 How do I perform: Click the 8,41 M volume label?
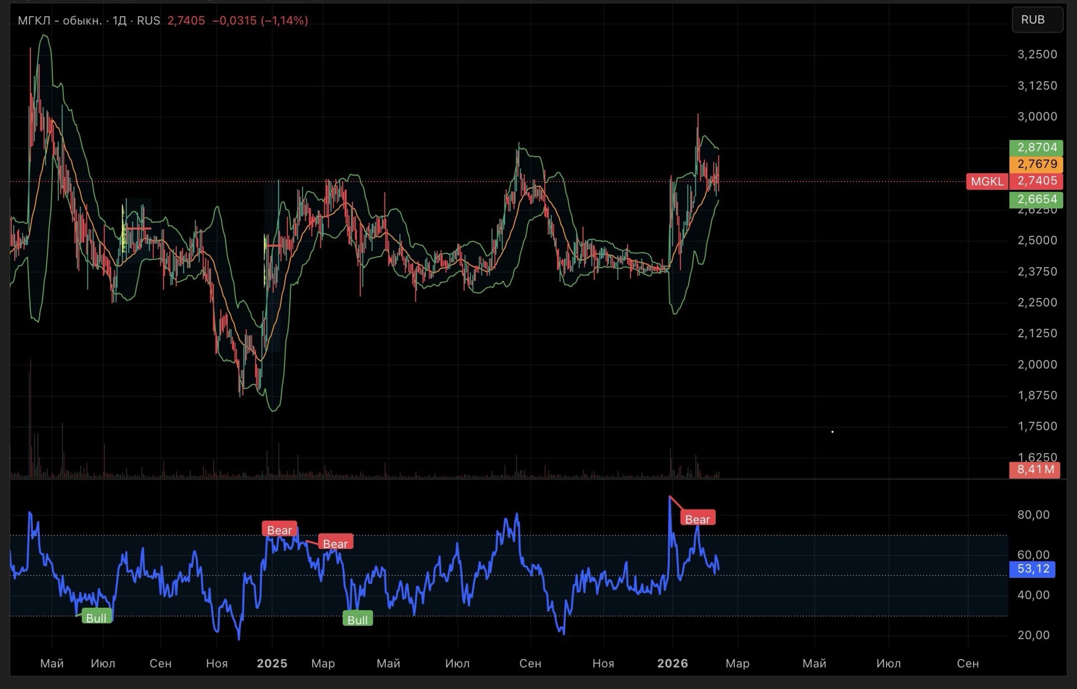(1035, 470)
